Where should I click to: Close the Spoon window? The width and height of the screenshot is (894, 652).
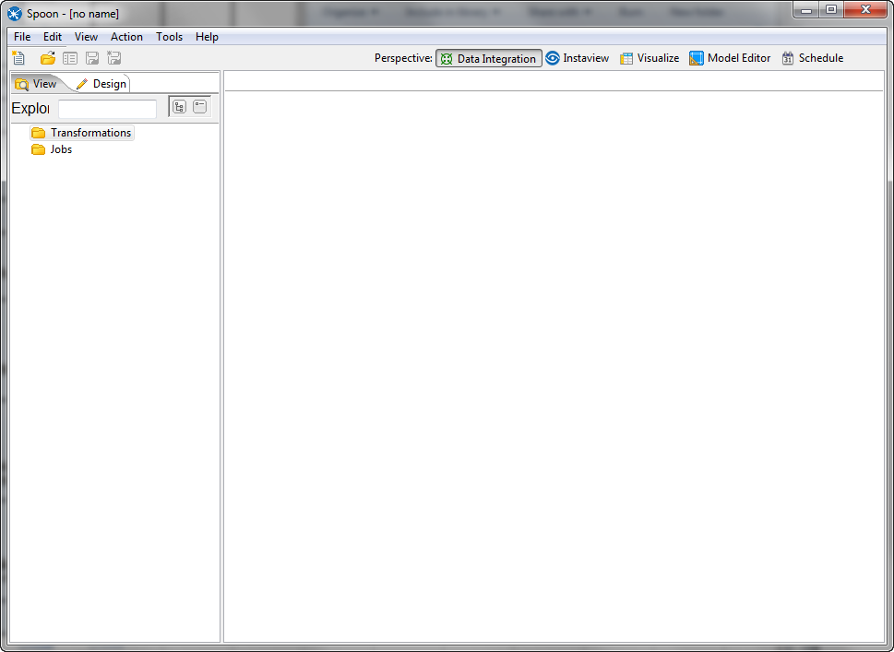(865, 10)
